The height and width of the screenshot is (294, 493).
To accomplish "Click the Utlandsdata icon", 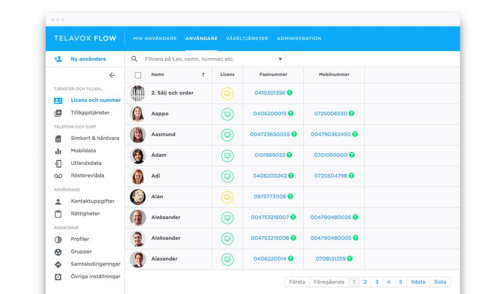I will tap(58, 163).
